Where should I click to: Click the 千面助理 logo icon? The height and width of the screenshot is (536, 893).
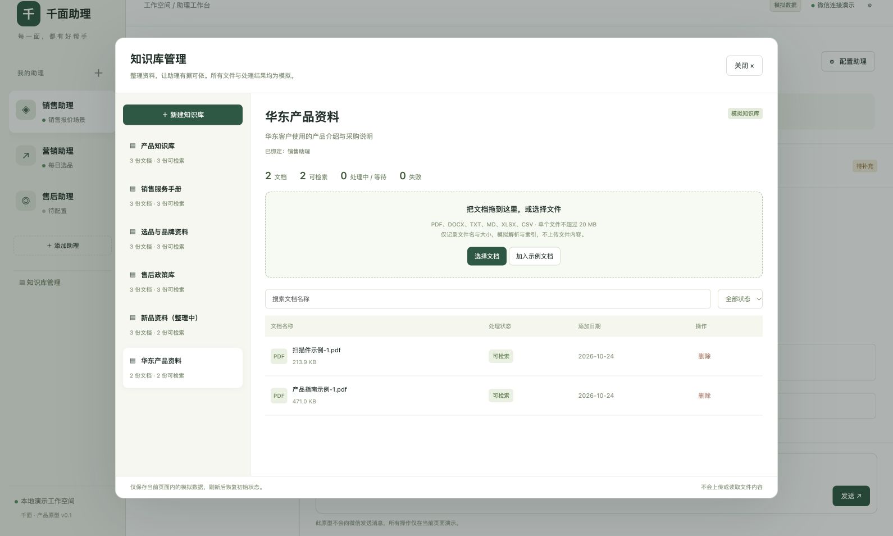click(29, 13)
